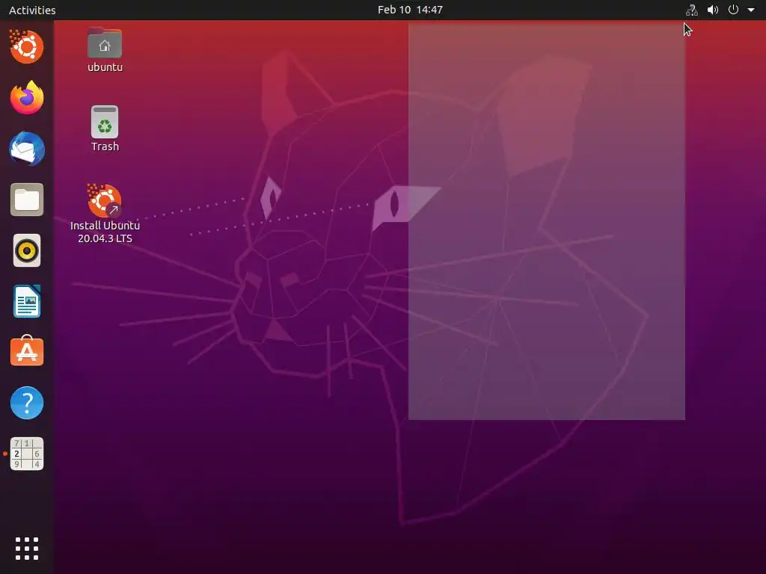Screen dimensions: 766x574
Task: Launch Firefox from the dock
Action: (26, 98)
